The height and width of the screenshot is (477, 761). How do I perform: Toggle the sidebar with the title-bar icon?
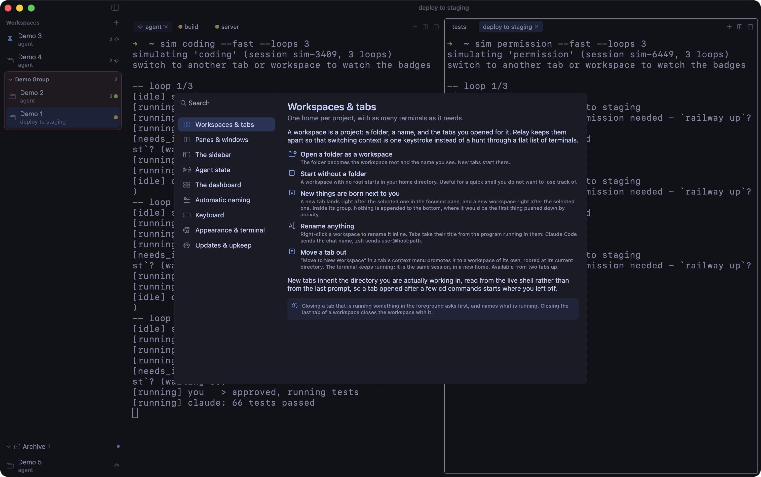pos(115,8)
